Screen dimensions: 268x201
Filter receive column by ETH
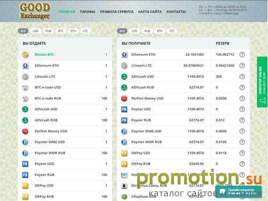click(160, 31)
